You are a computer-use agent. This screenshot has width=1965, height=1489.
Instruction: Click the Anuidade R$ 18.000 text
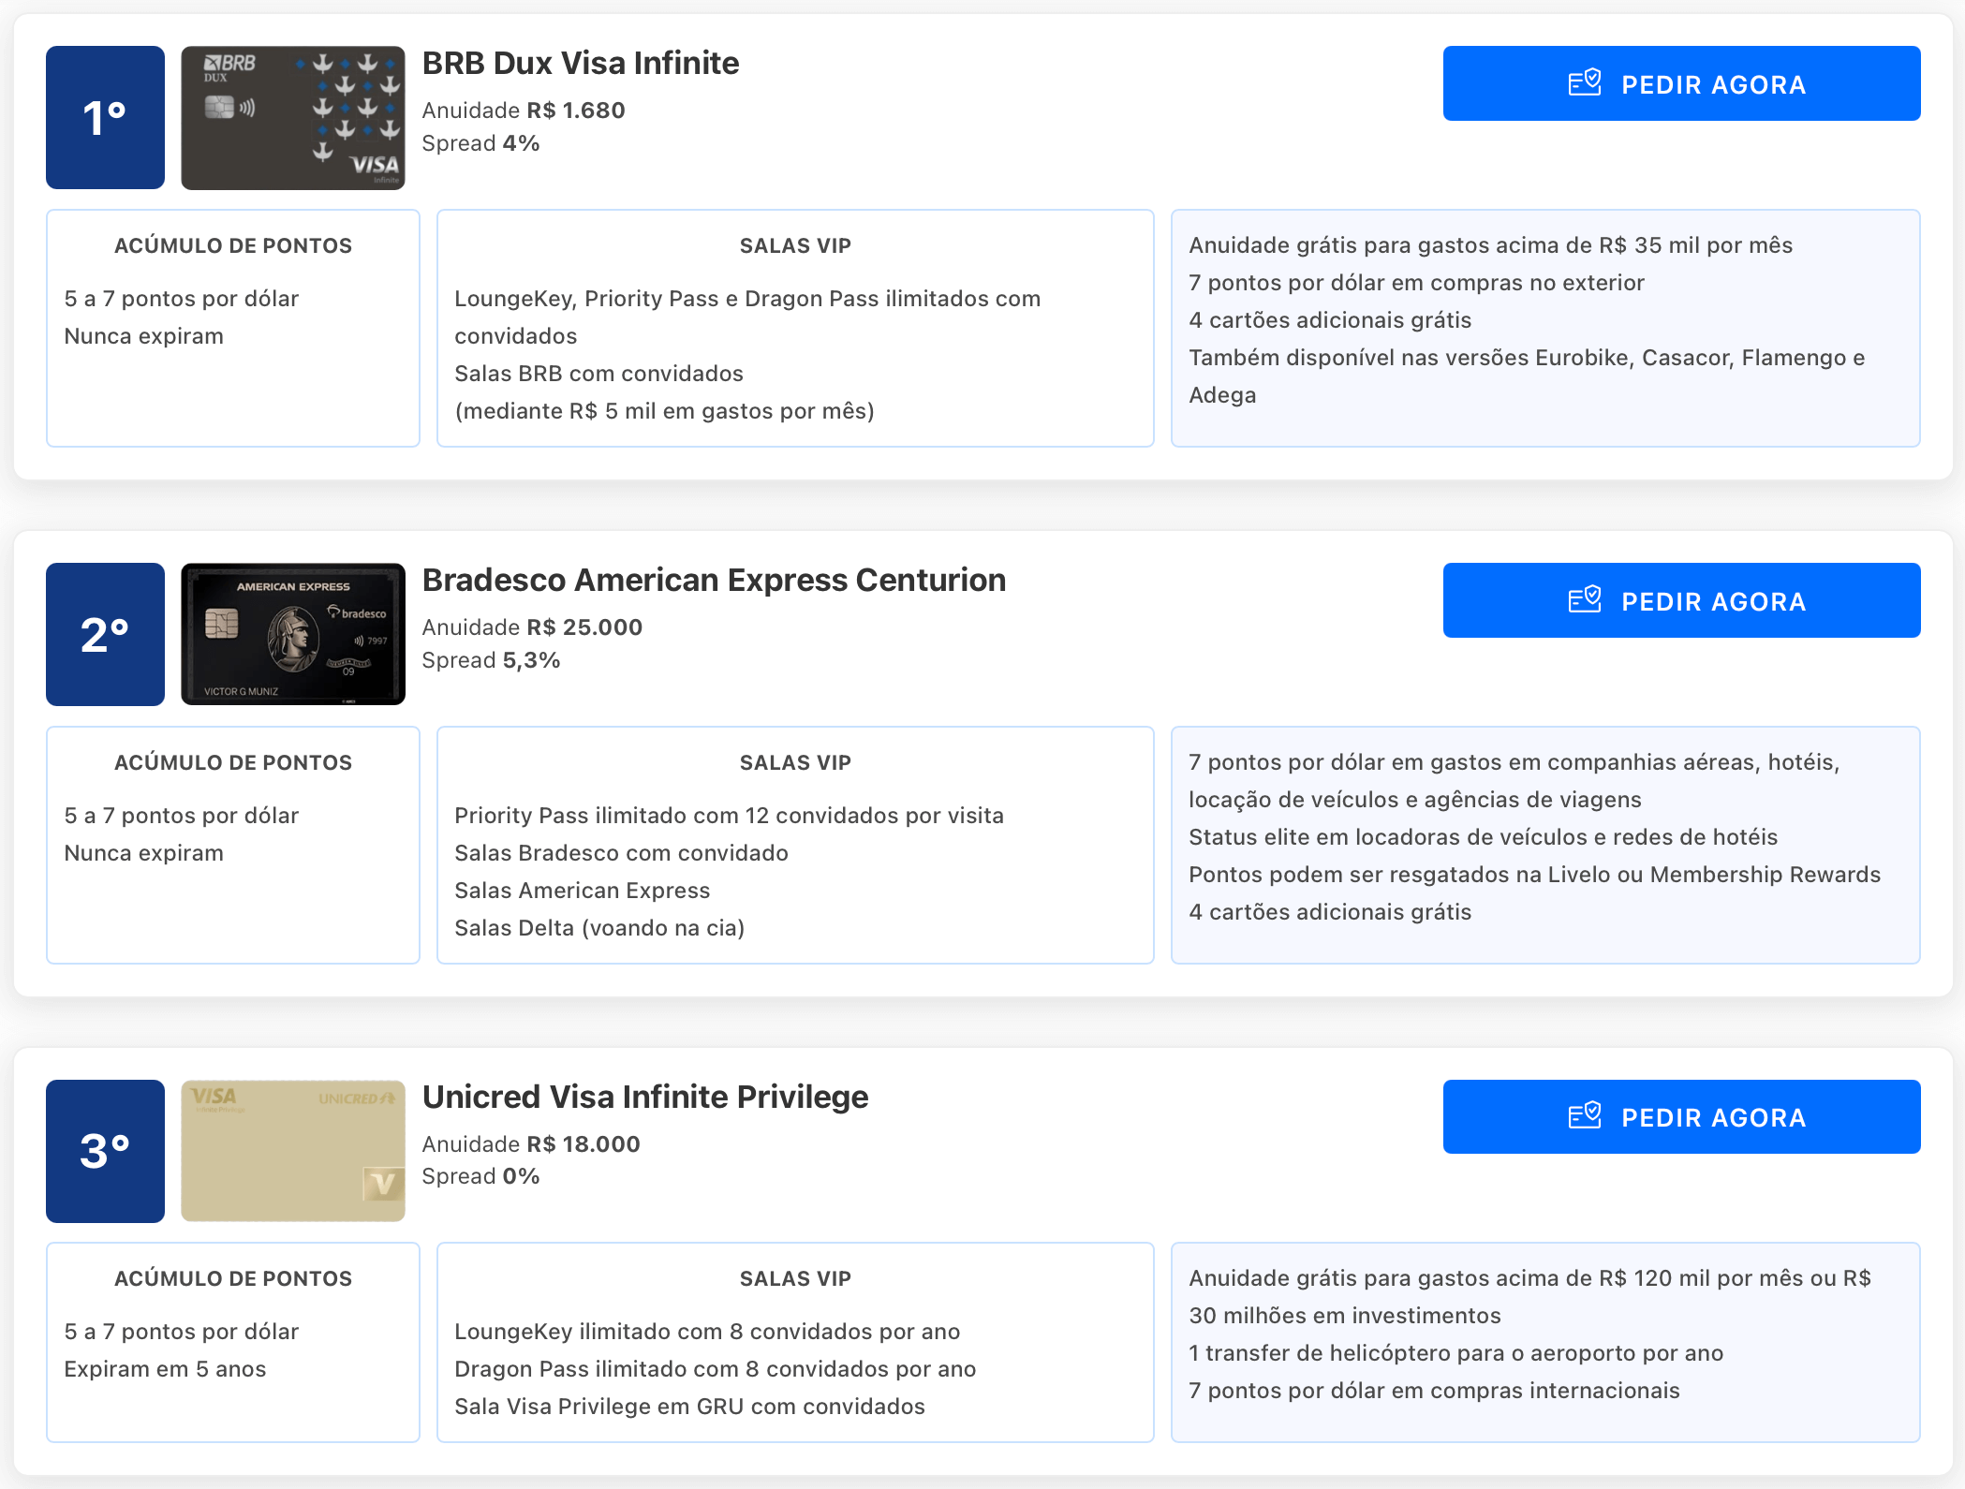tap(531, 1144)
